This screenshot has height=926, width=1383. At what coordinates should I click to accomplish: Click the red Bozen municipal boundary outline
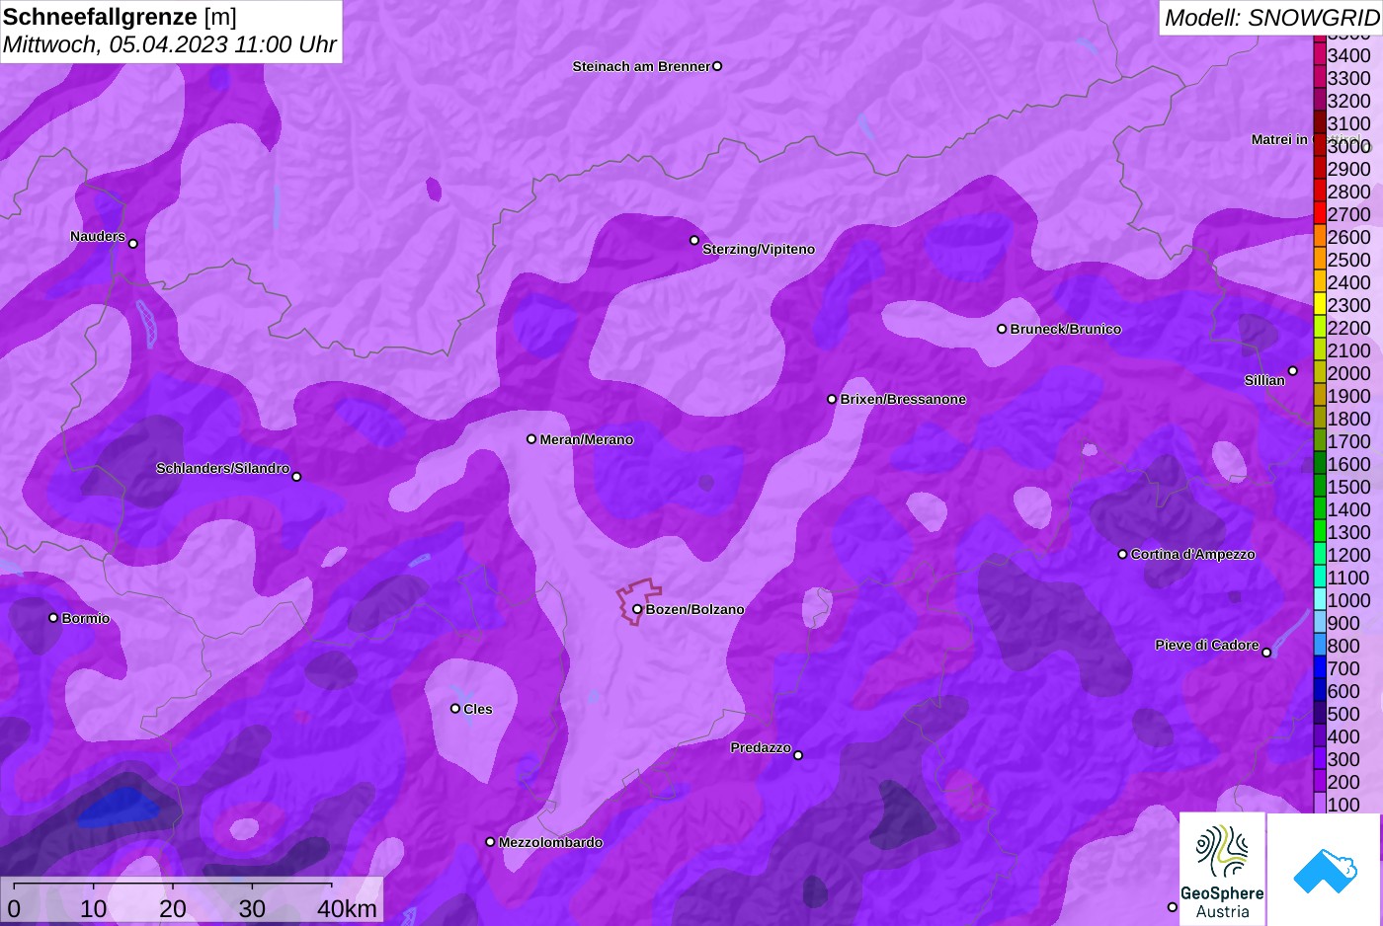pos(639,601)
